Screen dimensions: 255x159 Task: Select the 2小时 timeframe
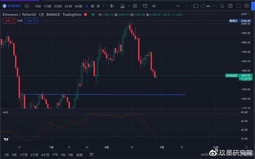click(x=58, y=6)
